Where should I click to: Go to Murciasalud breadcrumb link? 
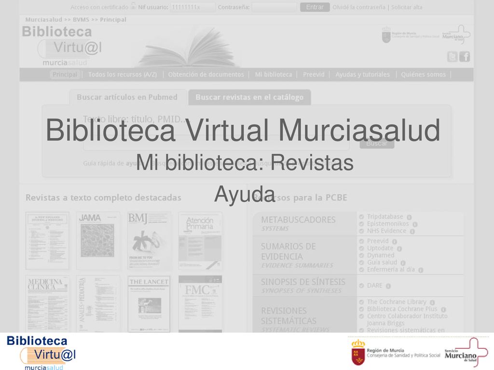point(43,19)
